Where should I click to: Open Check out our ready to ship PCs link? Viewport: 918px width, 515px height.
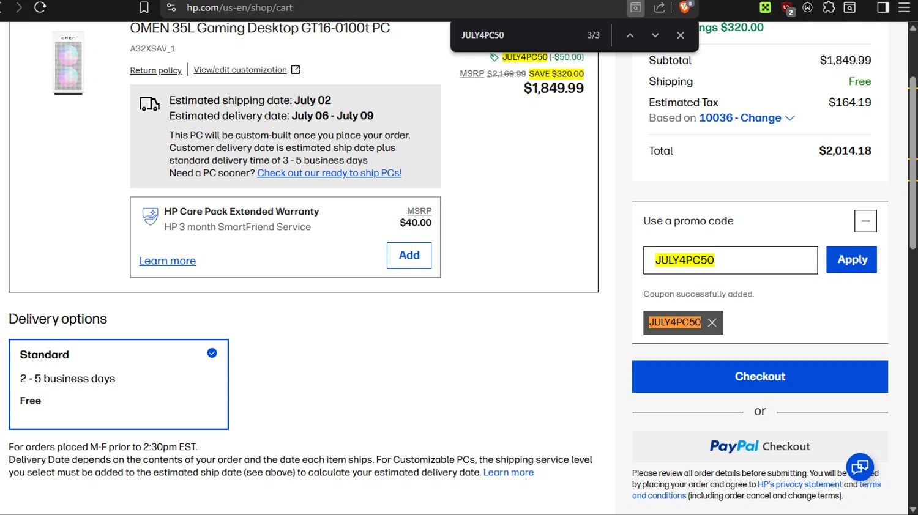click(329, 173)
